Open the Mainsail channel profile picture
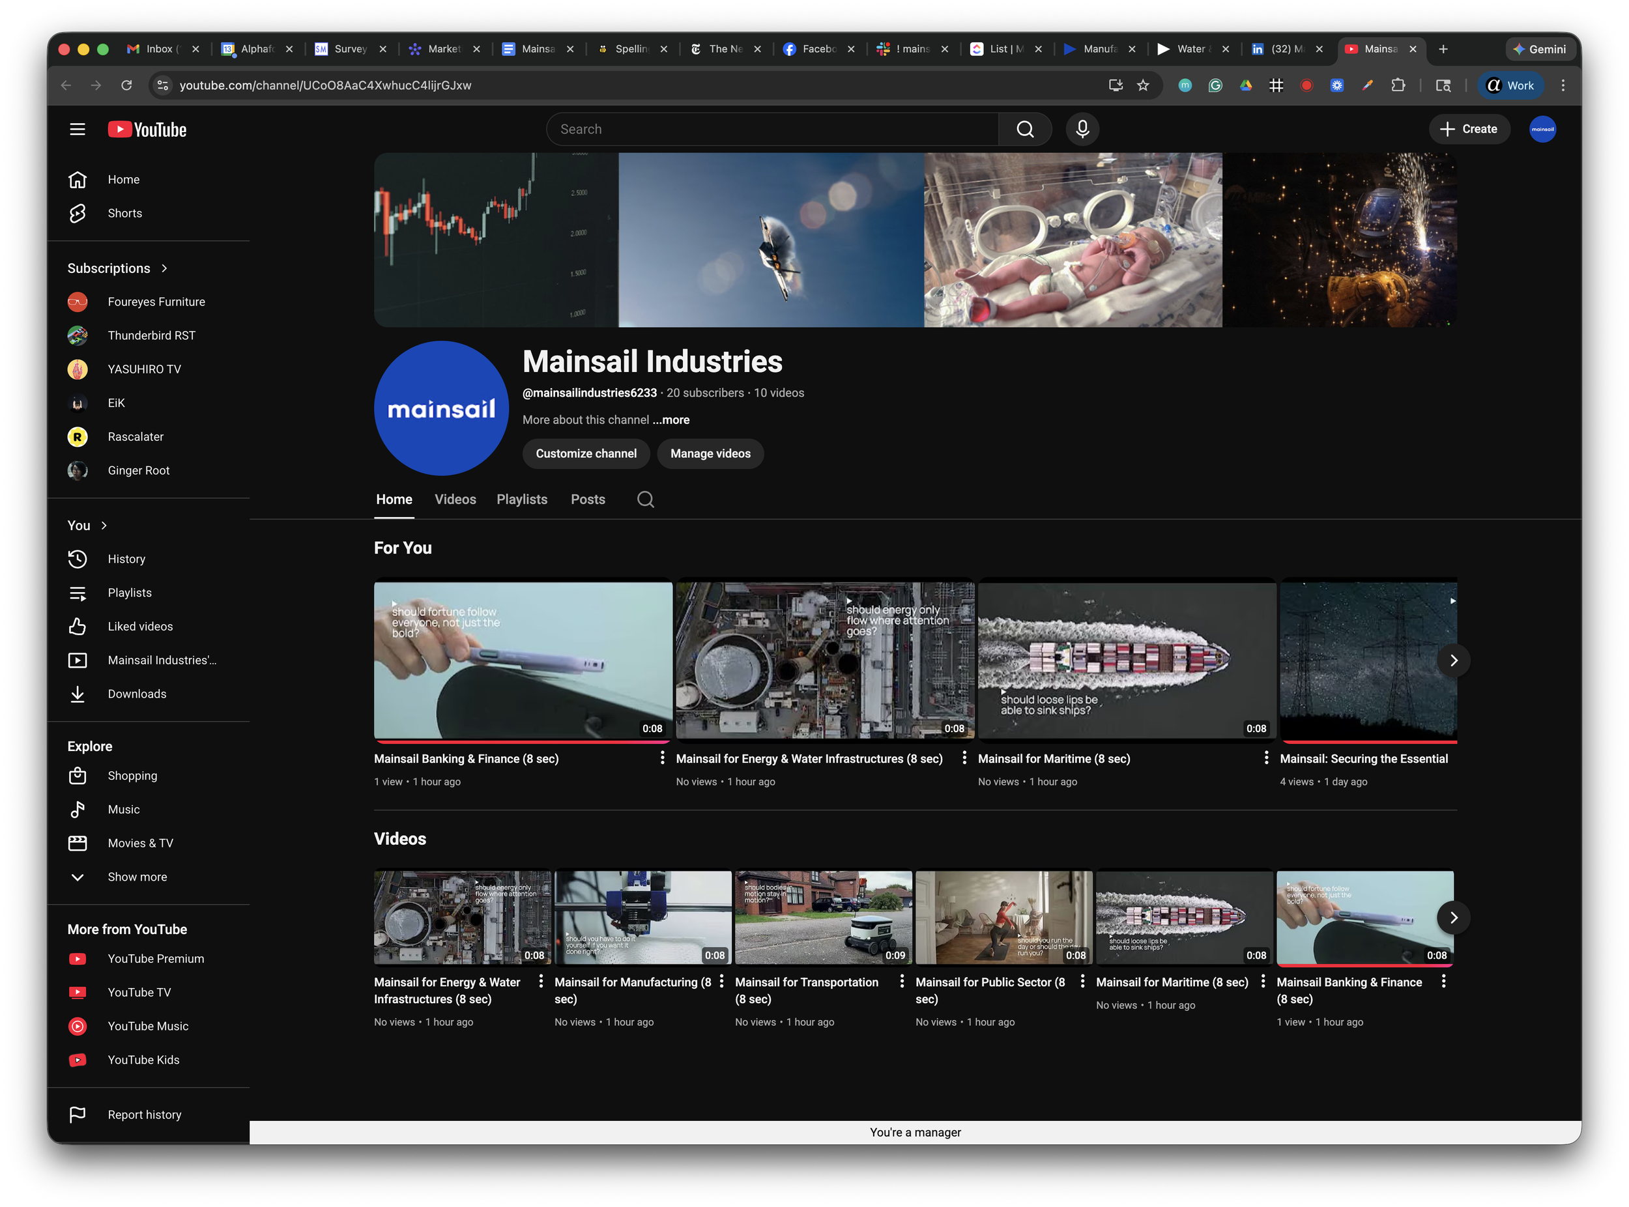Image resolution: width=1629 pixels, height=1207 pixels. point(441,408)
